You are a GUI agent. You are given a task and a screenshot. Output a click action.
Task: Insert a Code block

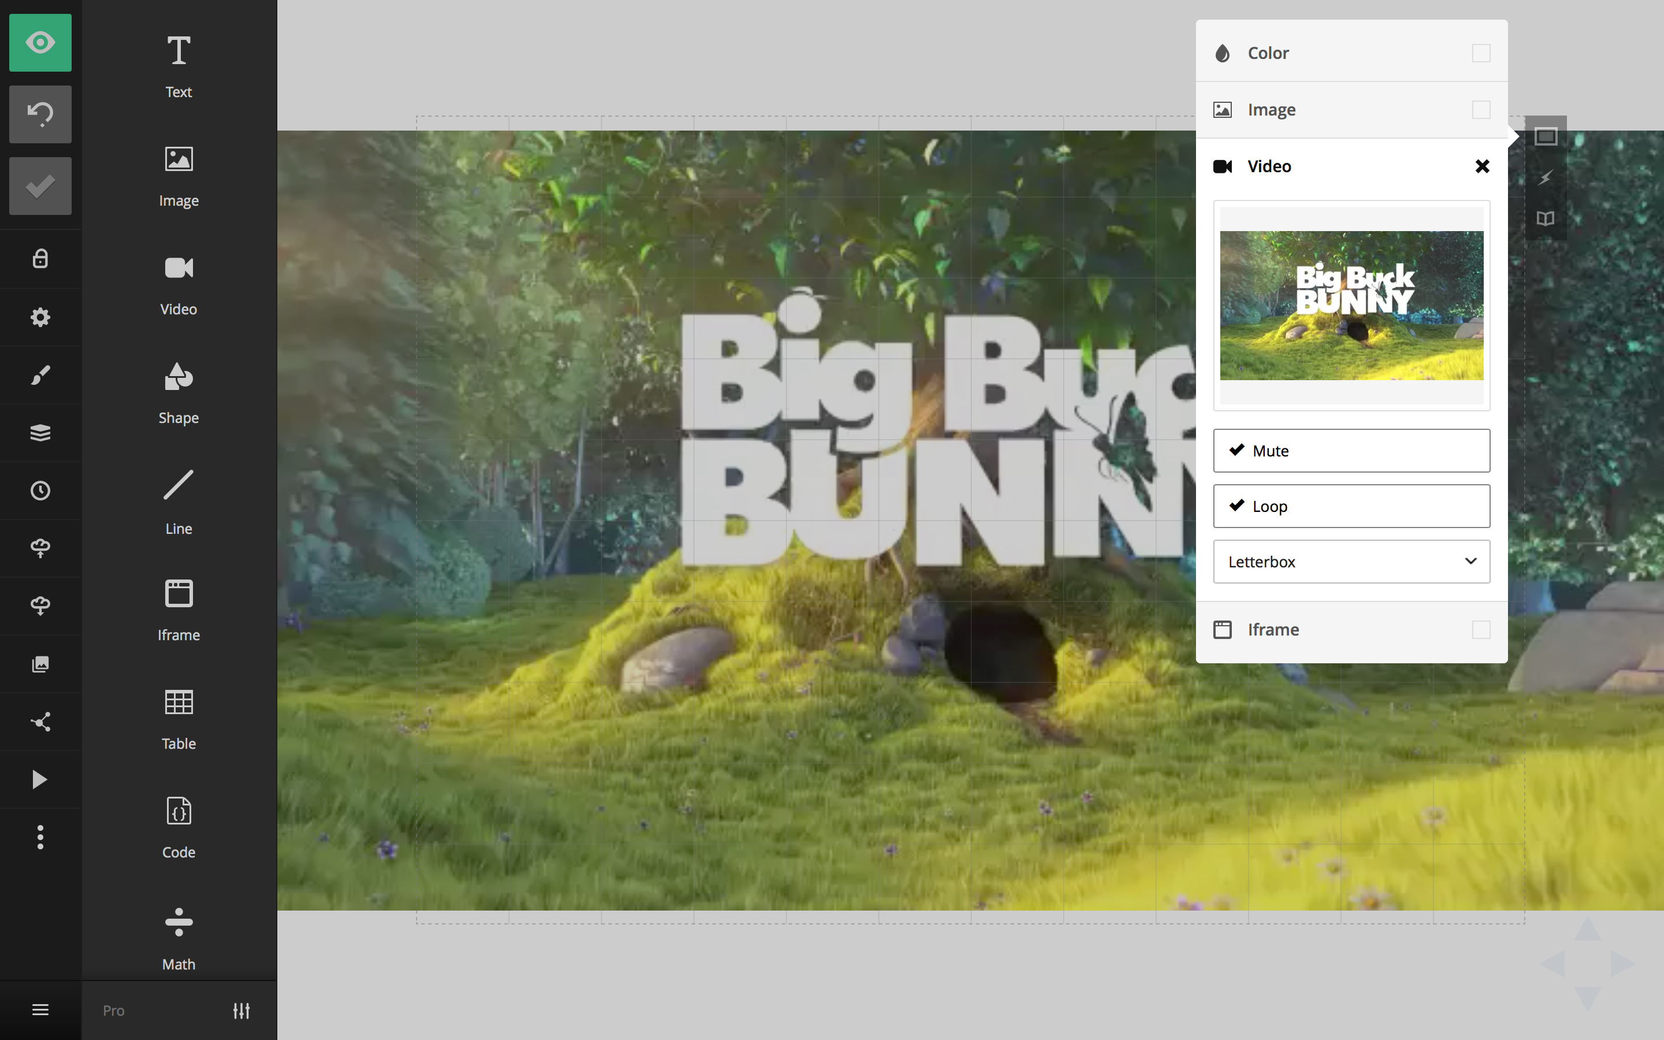[179, 828]
